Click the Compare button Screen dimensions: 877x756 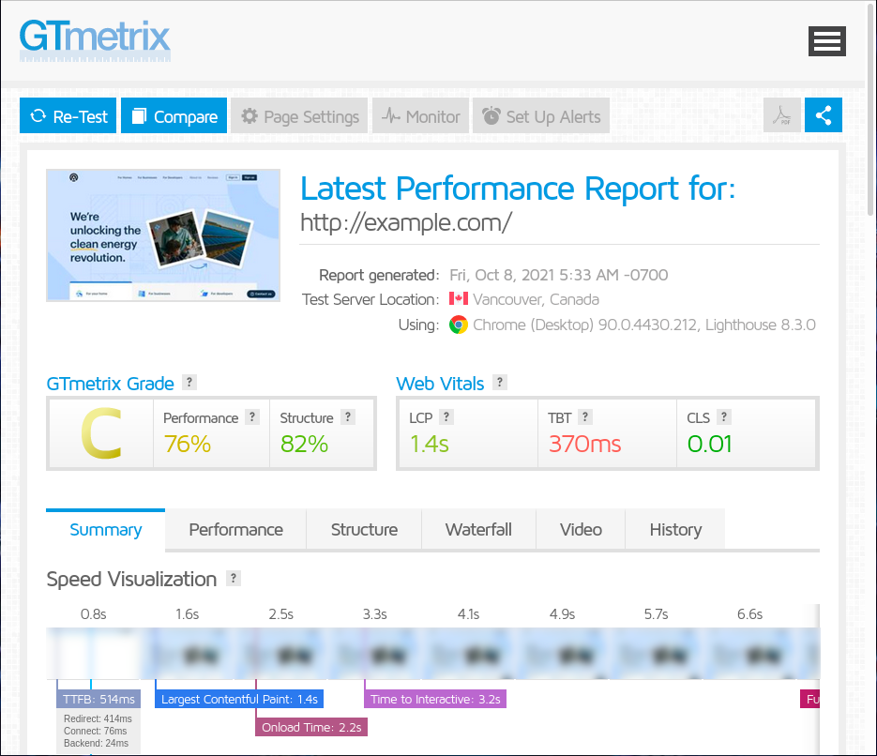tap(174, 115)
